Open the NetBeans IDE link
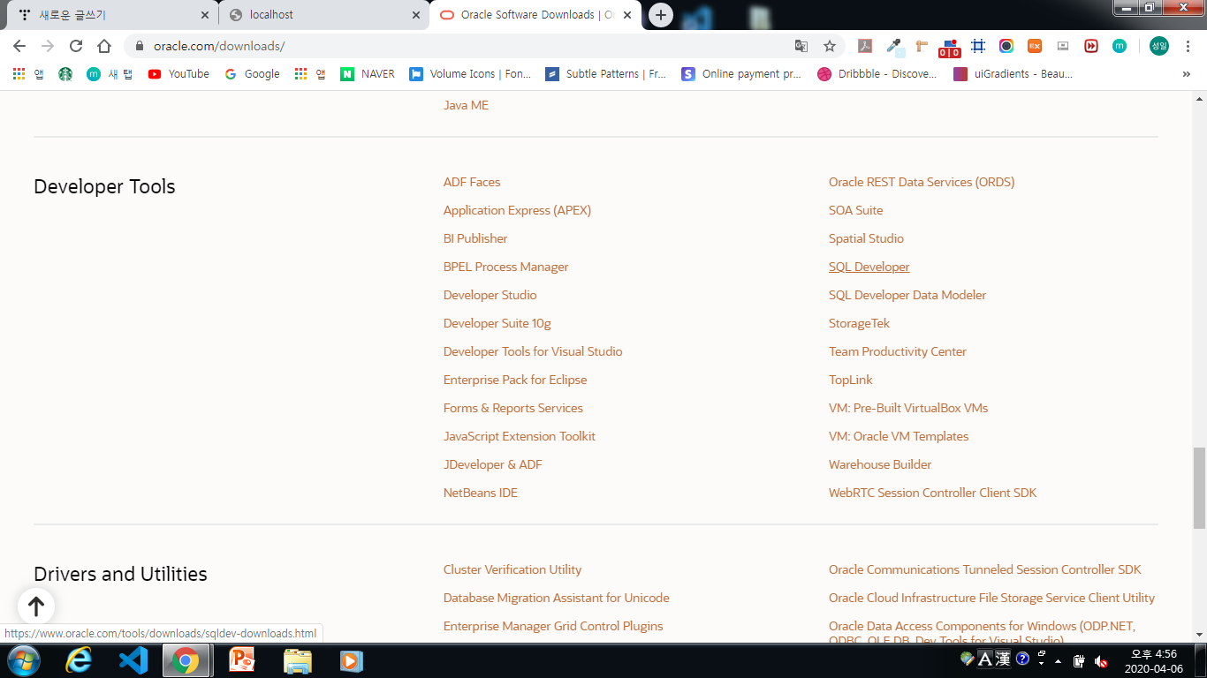 [481, 493]
